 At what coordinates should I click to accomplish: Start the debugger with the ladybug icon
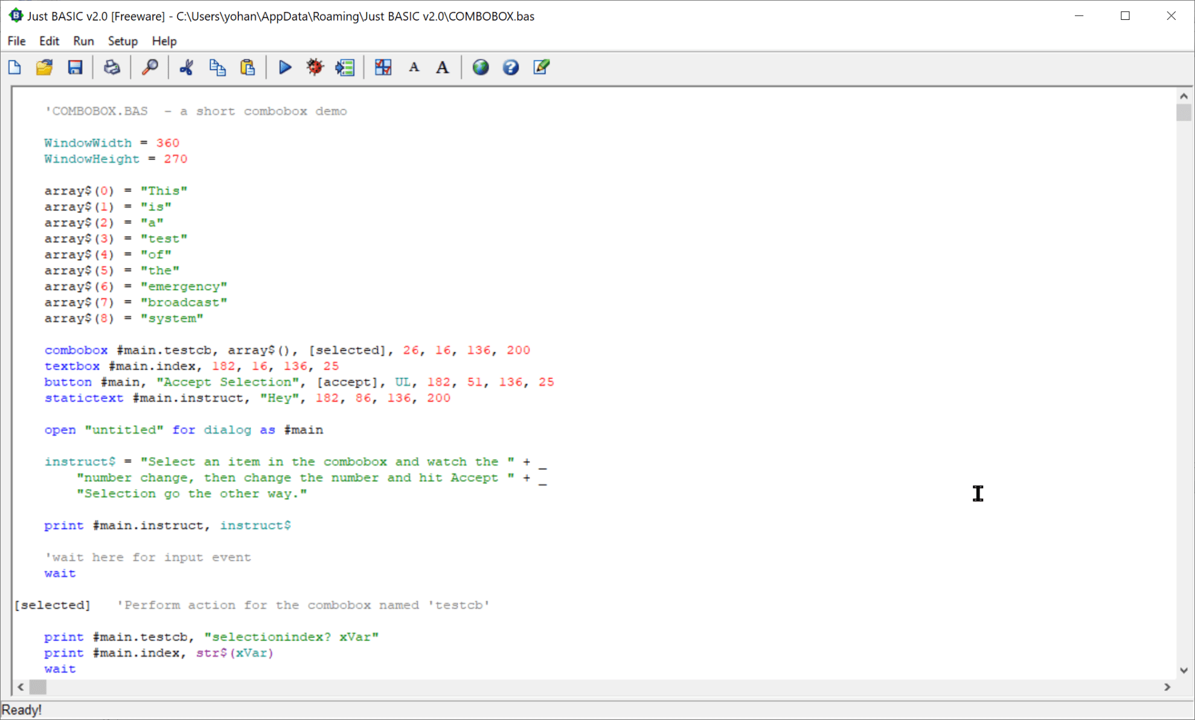[x=314, y=67]
